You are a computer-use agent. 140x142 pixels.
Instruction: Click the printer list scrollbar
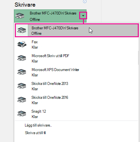[x=138, y=58]
